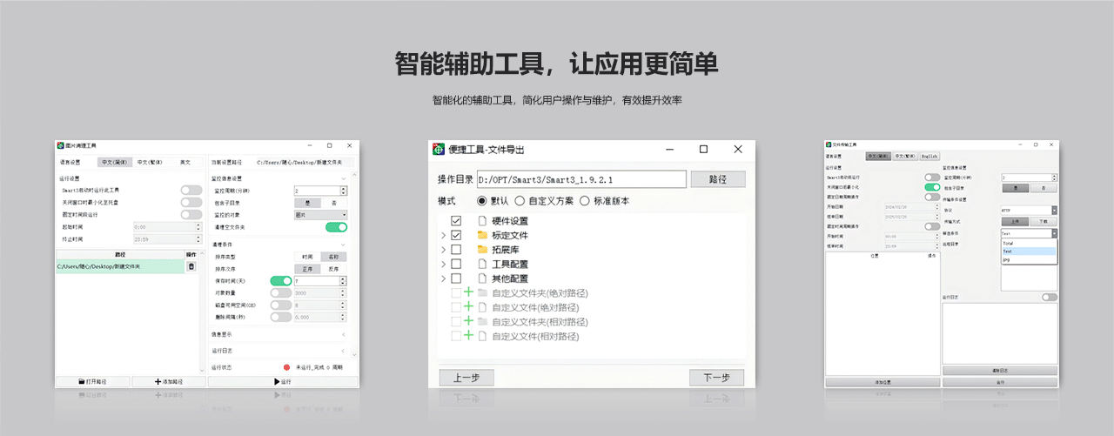Collapse the 清理条件 section
Screen dimensions: 1114x436
click(343, 245)
